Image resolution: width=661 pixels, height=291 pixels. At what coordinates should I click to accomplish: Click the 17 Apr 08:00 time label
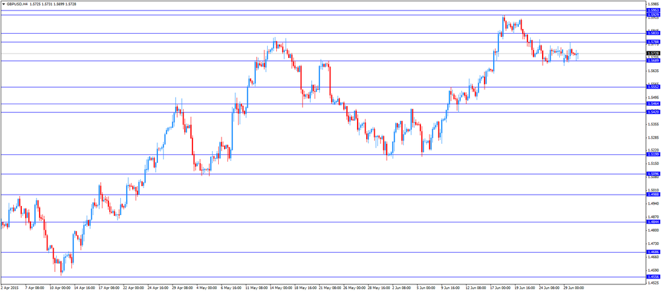[108, 288]
